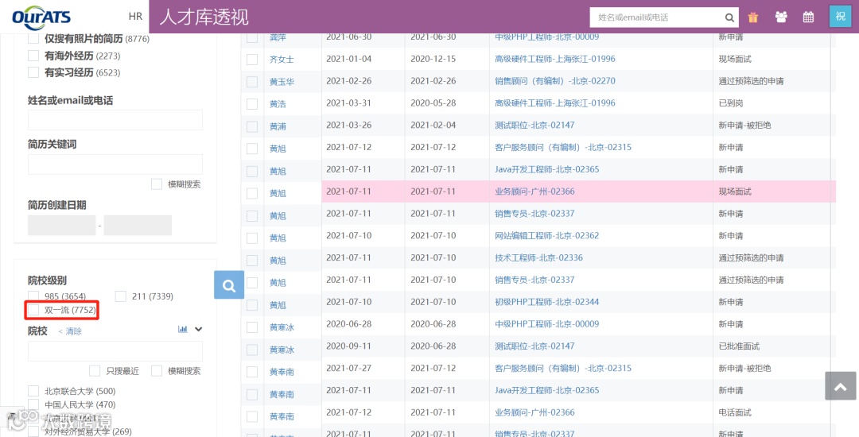Open the calendar icon in header
859x437 pixels.
809,17
